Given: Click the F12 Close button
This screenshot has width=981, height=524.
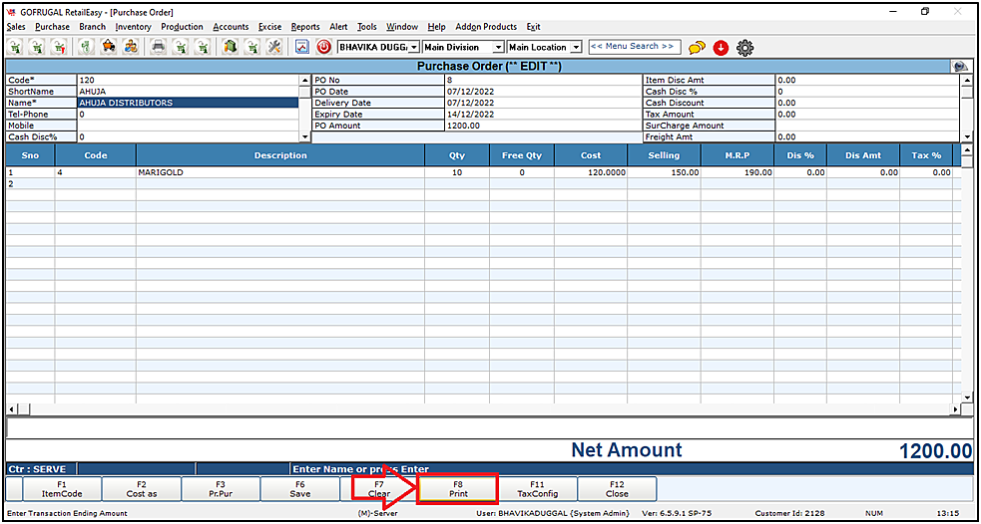Looking at the screenshot, I should (617, 488).
